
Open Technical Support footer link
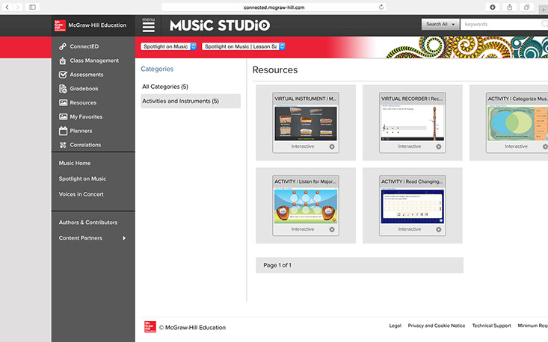pos(491,326)
